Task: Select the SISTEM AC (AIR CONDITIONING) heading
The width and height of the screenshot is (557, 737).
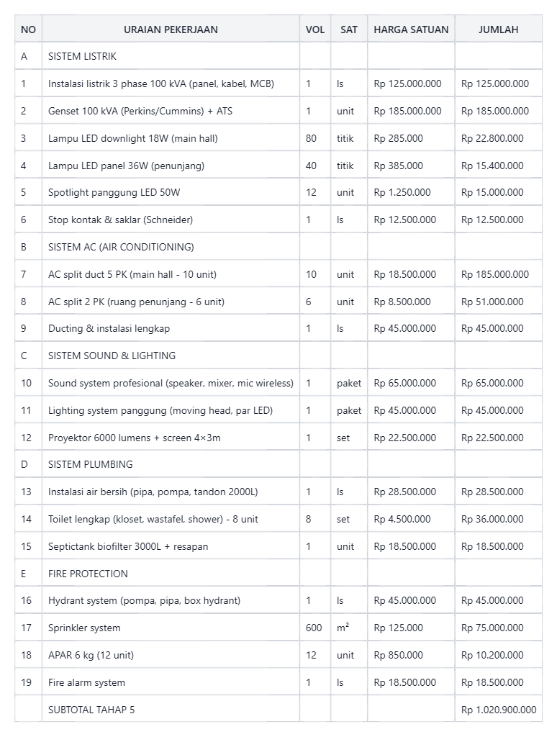Action: pos(121,248)
